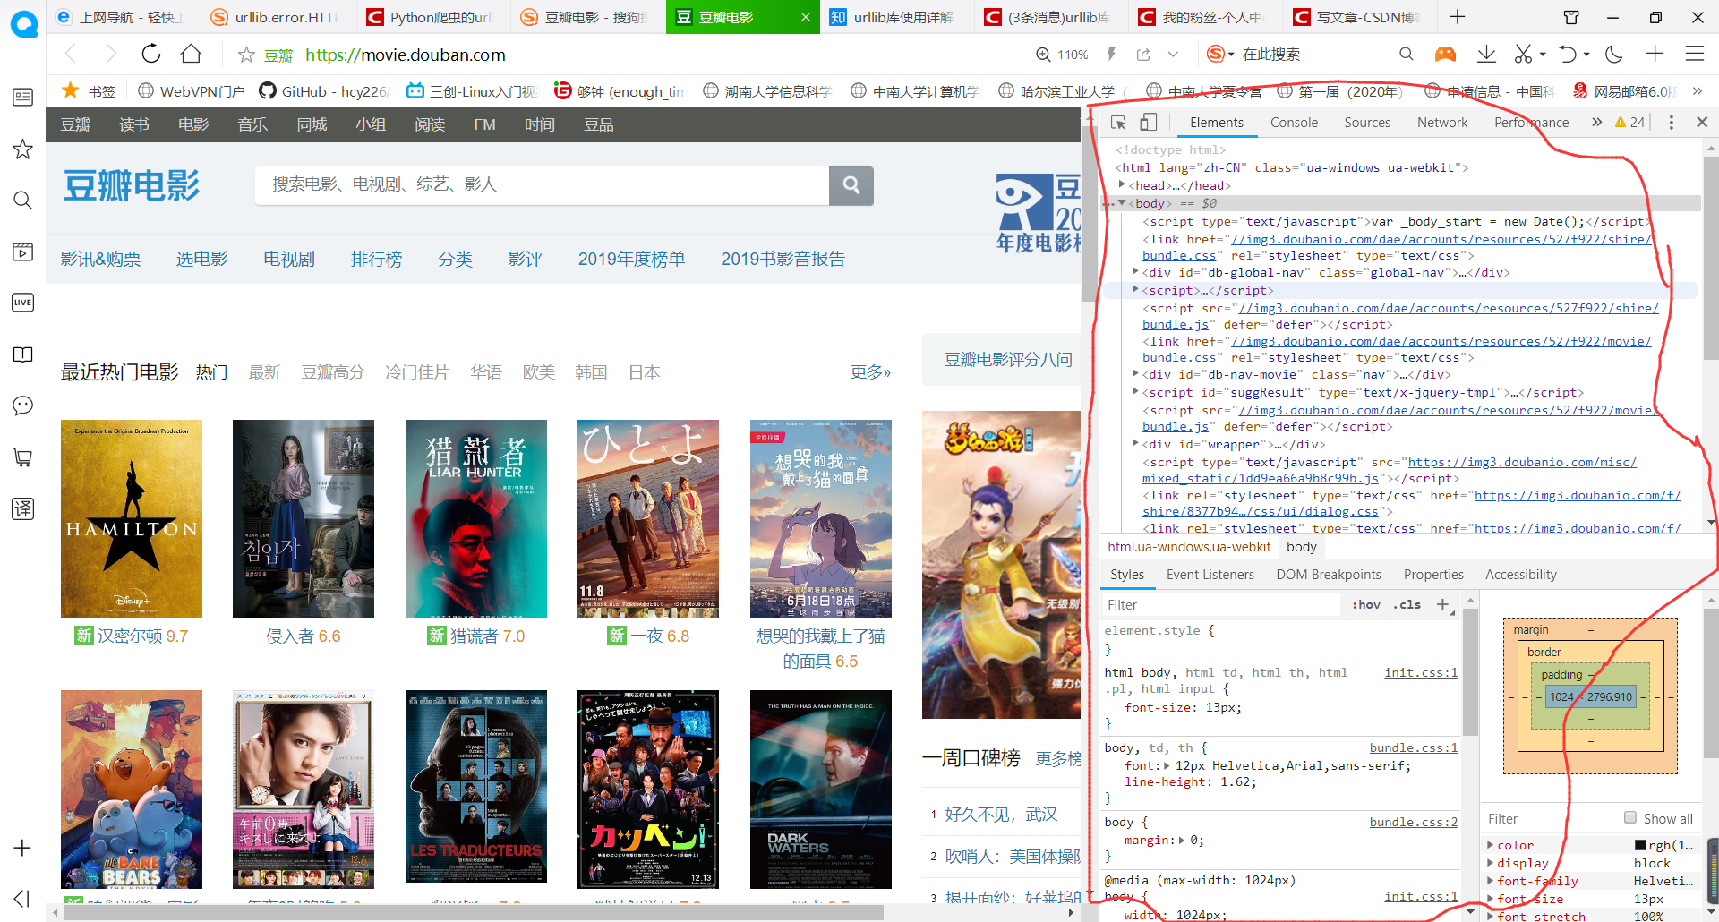Click the browser refresh icon
The width and height of the screenshot is (1719, 922).
151,54
